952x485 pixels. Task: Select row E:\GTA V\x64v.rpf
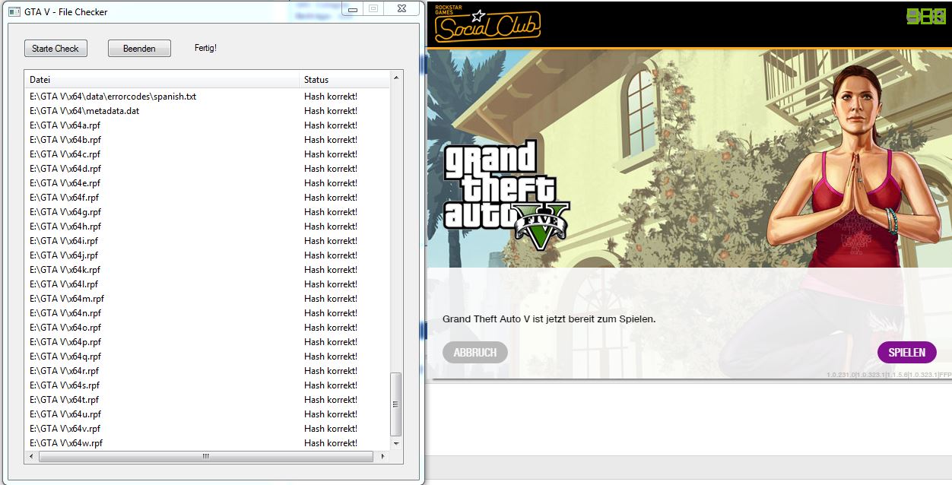tap(207, 429)
